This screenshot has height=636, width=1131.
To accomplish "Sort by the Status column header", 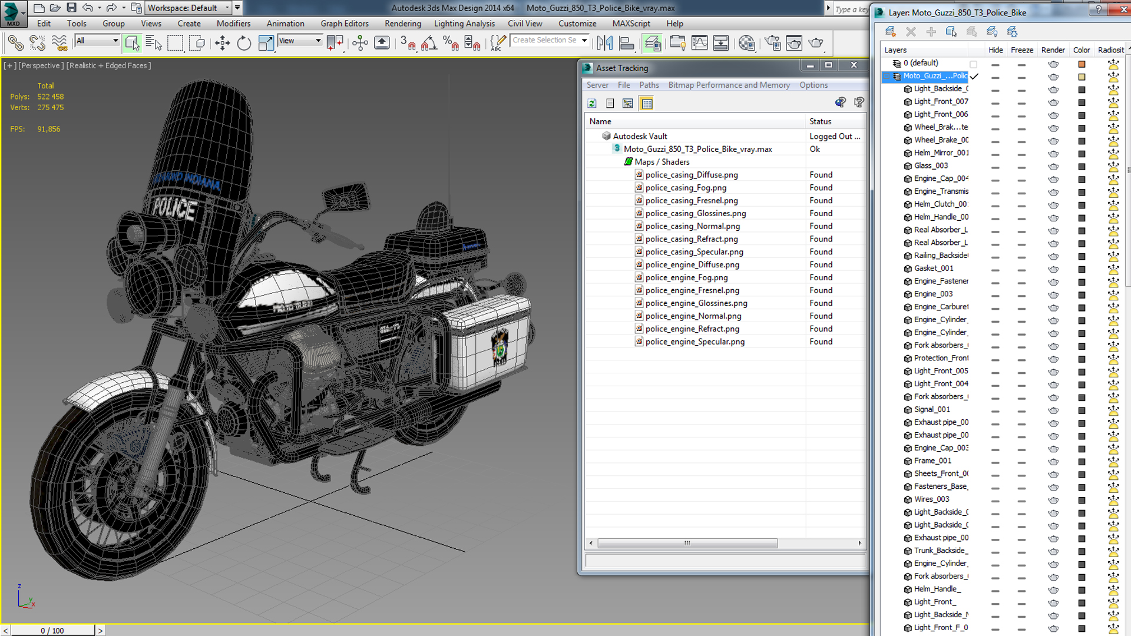I will 836,121.
